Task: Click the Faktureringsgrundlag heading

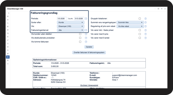Action: pyautogui.click(x=44, y=13)
